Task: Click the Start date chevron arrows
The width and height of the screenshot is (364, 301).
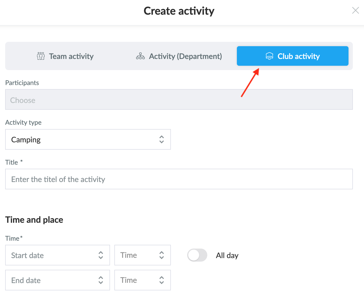Action: (101, 255)
